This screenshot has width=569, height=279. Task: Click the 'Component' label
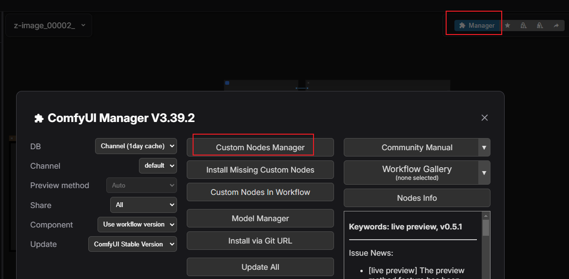pyautogui.click(x=52, y=225)
